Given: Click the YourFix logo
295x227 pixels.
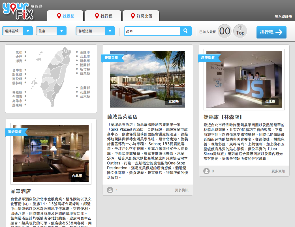Looking at the screenshot, I should click(18, 11).
